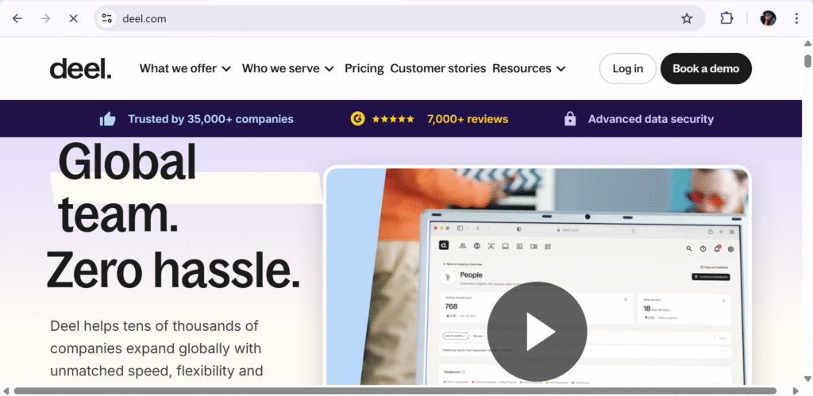813x396 pixels.
Task: Open the Chrome profile avatar
Action: [768, 19]
